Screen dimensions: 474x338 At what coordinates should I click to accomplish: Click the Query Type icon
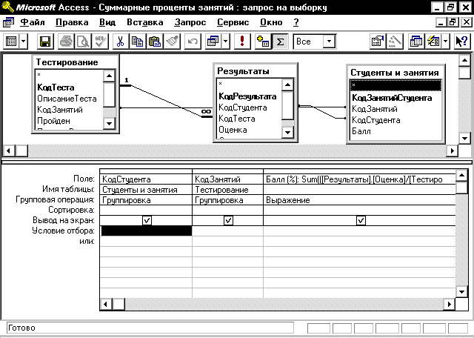tap(213, 42)
